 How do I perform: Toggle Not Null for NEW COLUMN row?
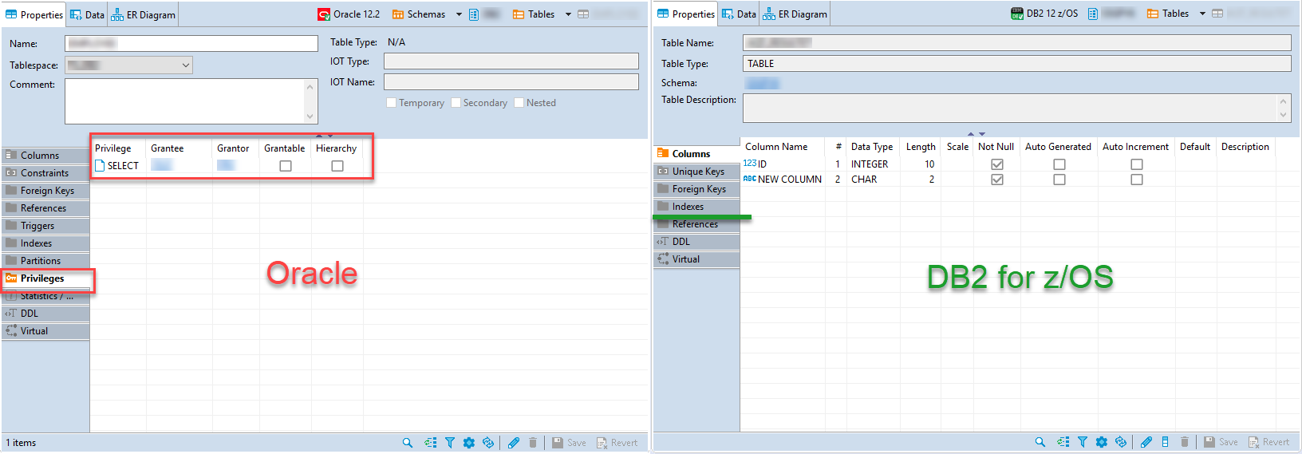click(997, 180)
